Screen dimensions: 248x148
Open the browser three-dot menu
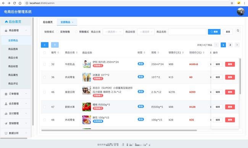(244, 3)
